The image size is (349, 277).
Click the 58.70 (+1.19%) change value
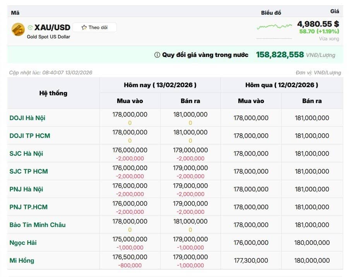pos(319,31)
